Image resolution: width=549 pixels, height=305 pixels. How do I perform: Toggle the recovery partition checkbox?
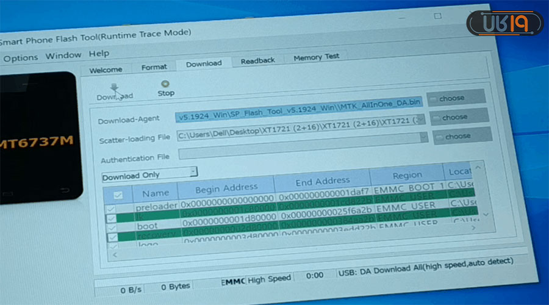point(112,237)
